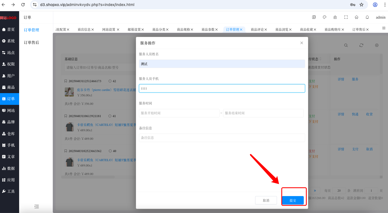Open the 用户 users sidebar item
The height and width of the screenshot is (213, 388).
9,76
